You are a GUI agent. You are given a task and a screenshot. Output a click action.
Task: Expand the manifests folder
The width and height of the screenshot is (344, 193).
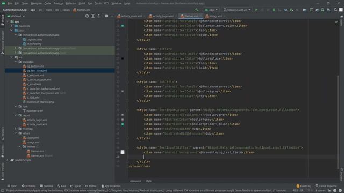(12, 26)
